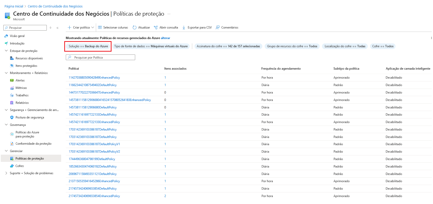Click the Solução == Backup do Azure filter
Image resolution: width=433 pixels, height=204 pixels.
click(88, 46)
